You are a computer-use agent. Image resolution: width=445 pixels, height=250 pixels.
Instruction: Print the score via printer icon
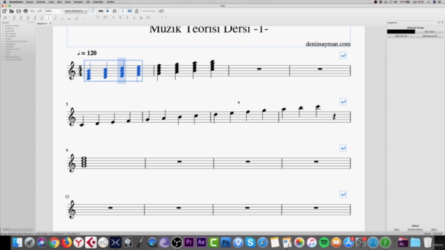tap(26, 11)
